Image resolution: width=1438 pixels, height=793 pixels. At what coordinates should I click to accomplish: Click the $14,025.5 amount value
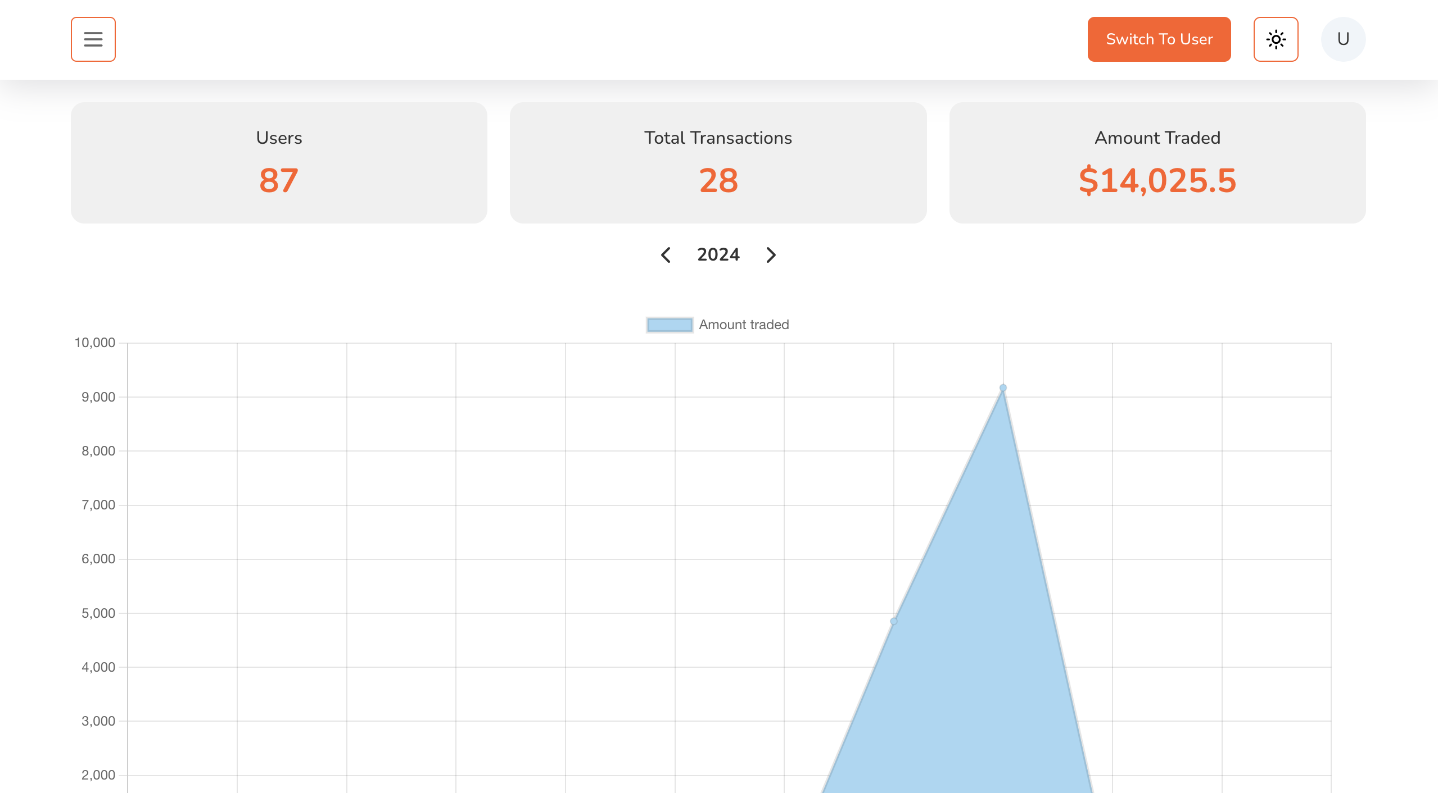point(1157,181)
